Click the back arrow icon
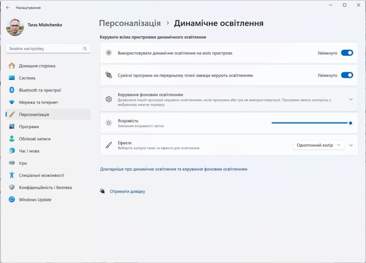Screen dimensions: 366x263 [8, 7]
